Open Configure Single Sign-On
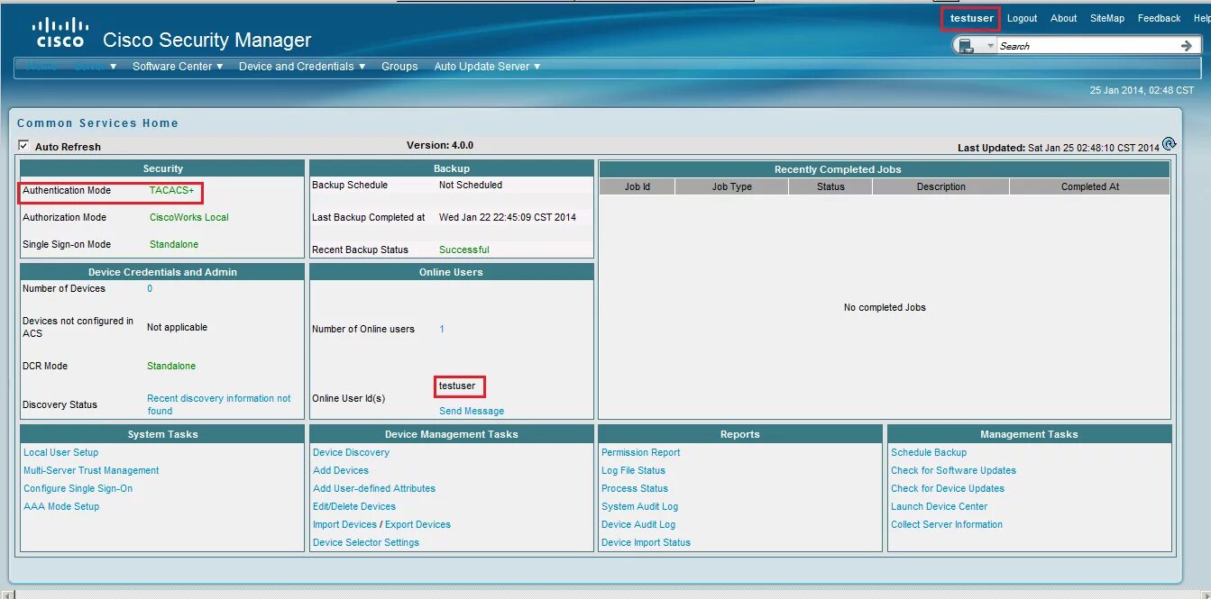Screen dimensions: 1211x599 (78, 488)
